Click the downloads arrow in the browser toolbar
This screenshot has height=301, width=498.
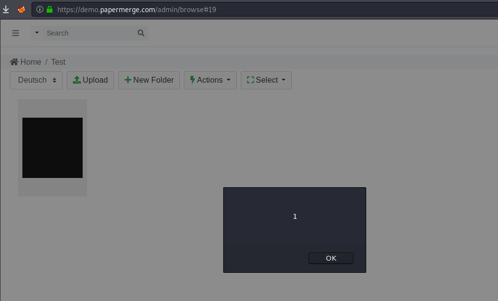pos(6,9)
